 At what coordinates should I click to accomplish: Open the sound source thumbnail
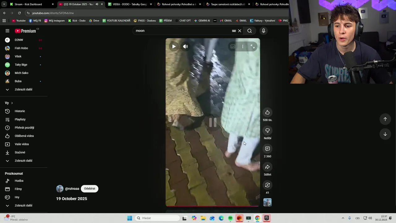267,202
